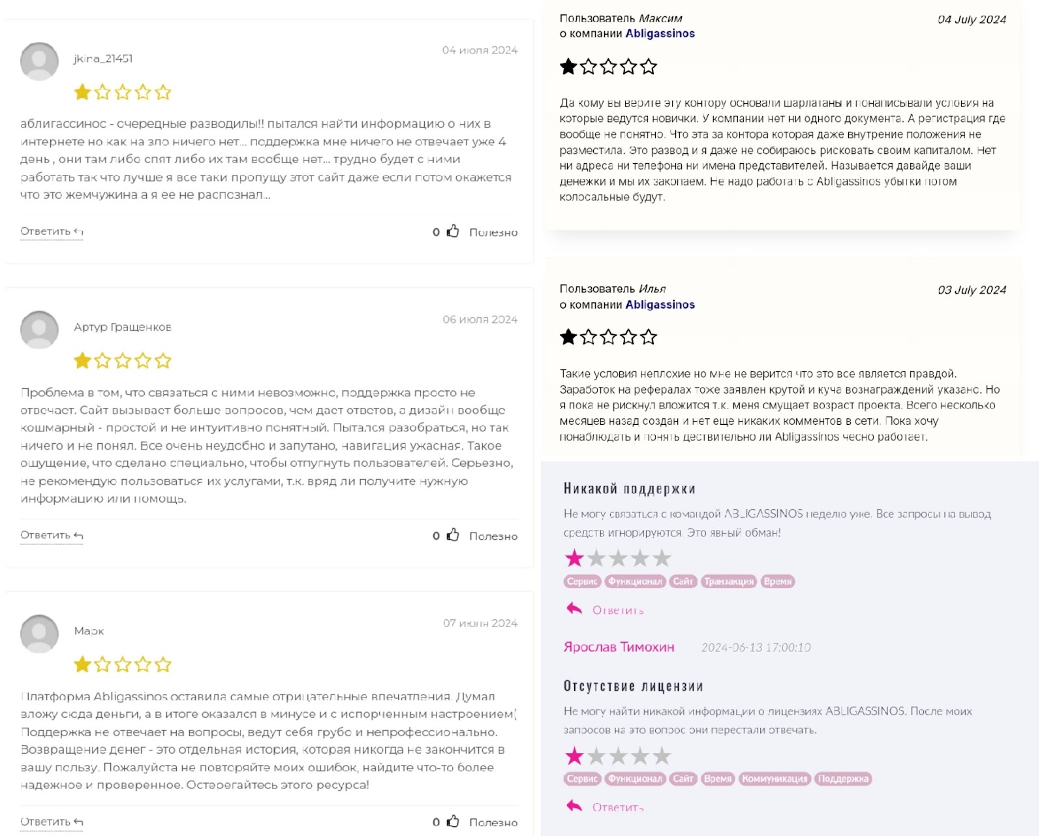Click thumbs-up icon on jkira_21451 review
The image size is (1044, 836).
click(453, 231)
